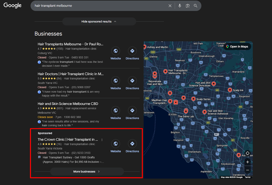Center map on my location
Image resolution: width=272 pixels, height=185 pixels.
tap(247, 153)
